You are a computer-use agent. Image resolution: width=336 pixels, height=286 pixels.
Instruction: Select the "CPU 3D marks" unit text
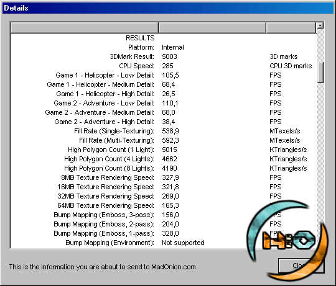click(291, 66)
